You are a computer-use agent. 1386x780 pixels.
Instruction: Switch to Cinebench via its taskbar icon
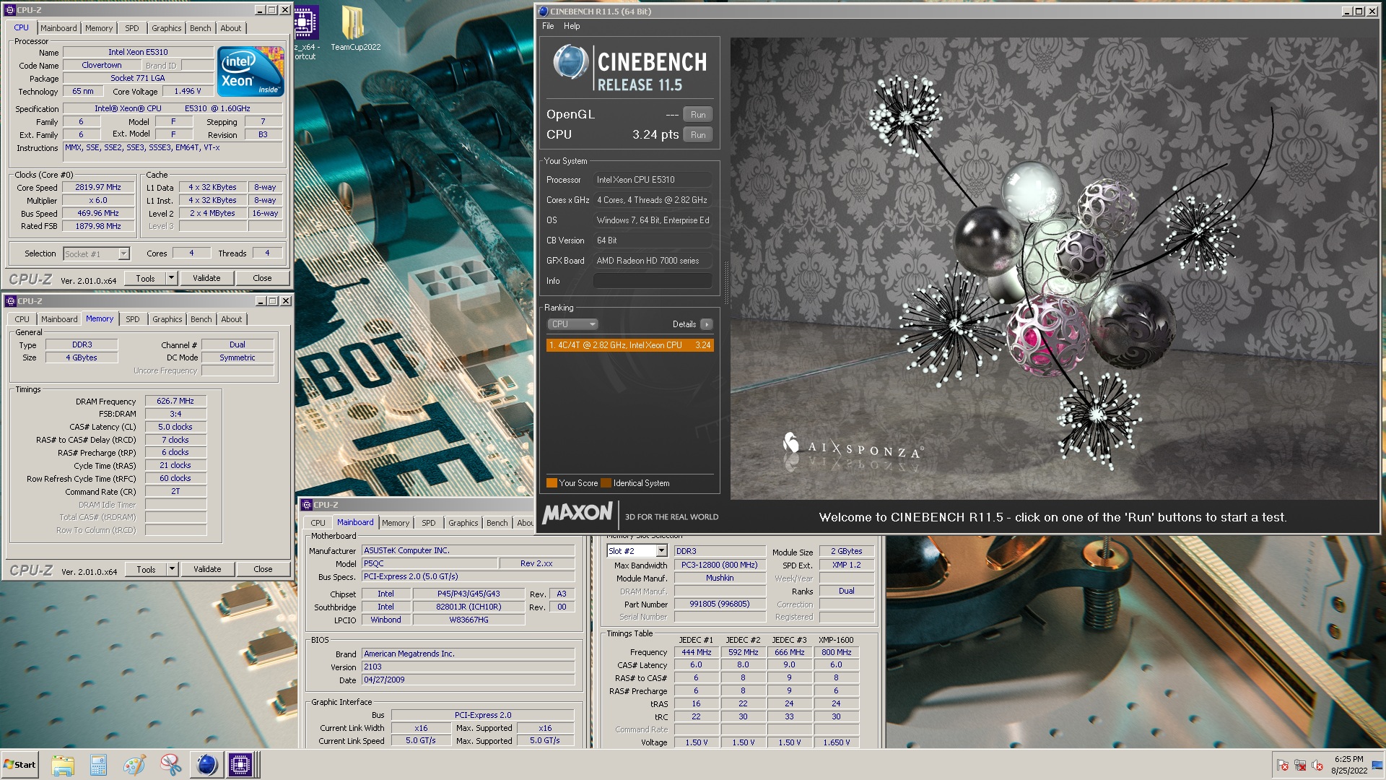pos(206,765)
